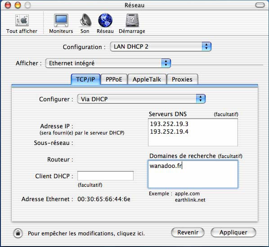This screenshot has height=247, width=269.
Task: Open the Démarrage disk icon
Action: pos(132,20)
